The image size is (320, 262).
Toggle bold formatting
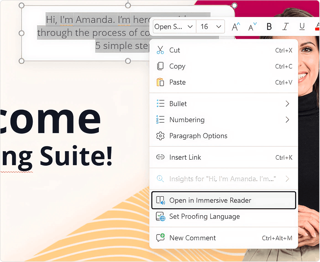tap(269, 27)
